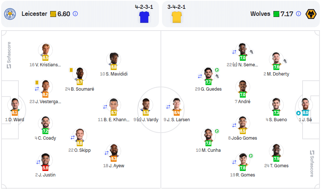This screenshot has width=321, height=189.
Task: Click the Leicester club crest icon
Action: 10,14
